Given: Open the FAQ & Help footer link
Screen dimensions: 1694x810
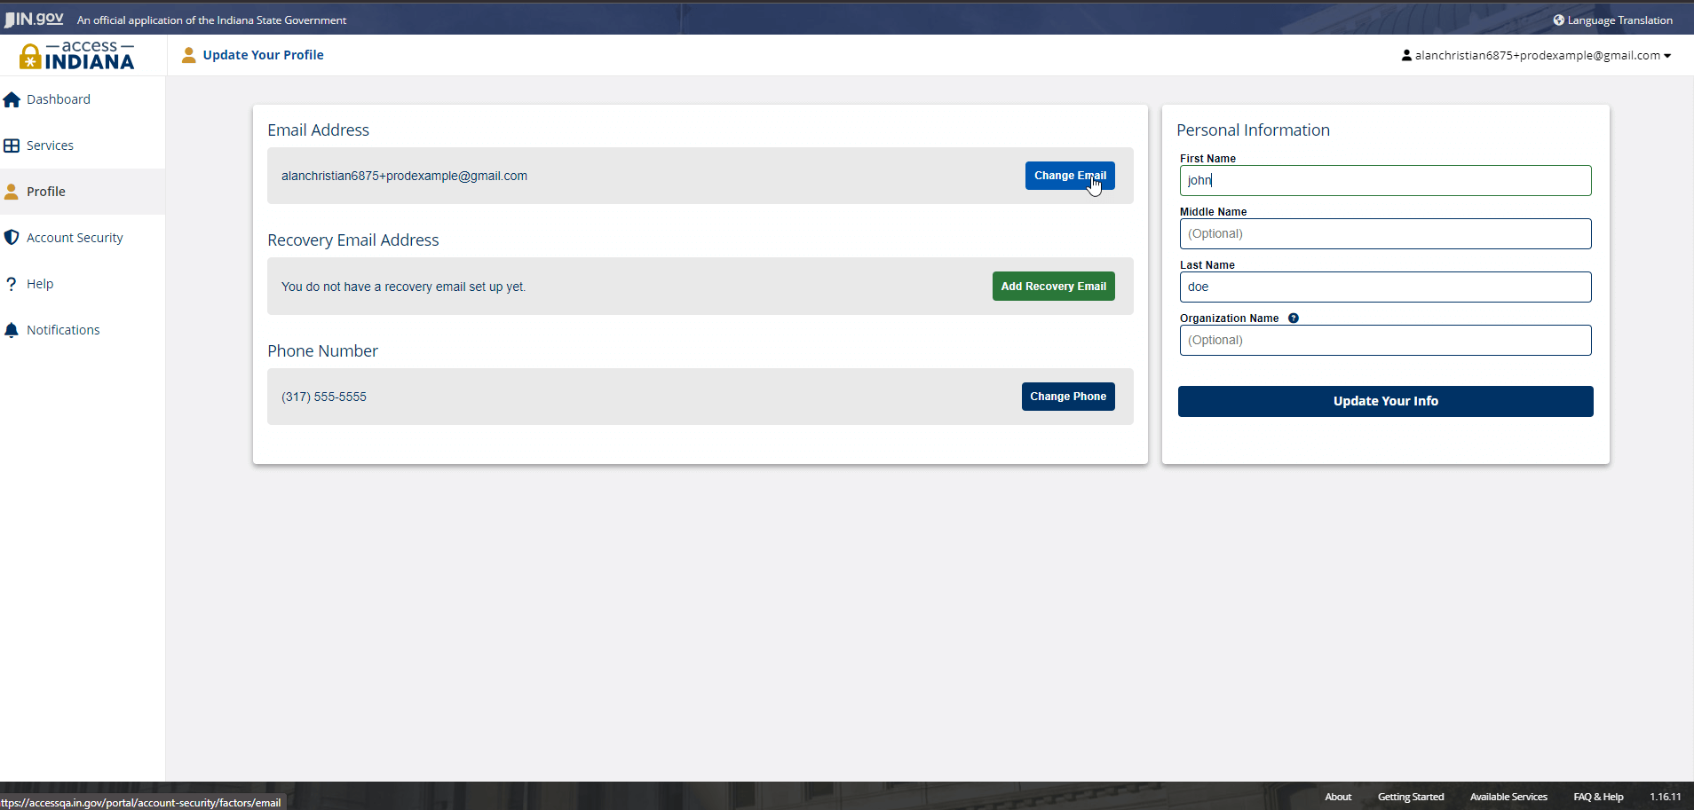Looking at the screenshot, I should tap(1598, 797).
